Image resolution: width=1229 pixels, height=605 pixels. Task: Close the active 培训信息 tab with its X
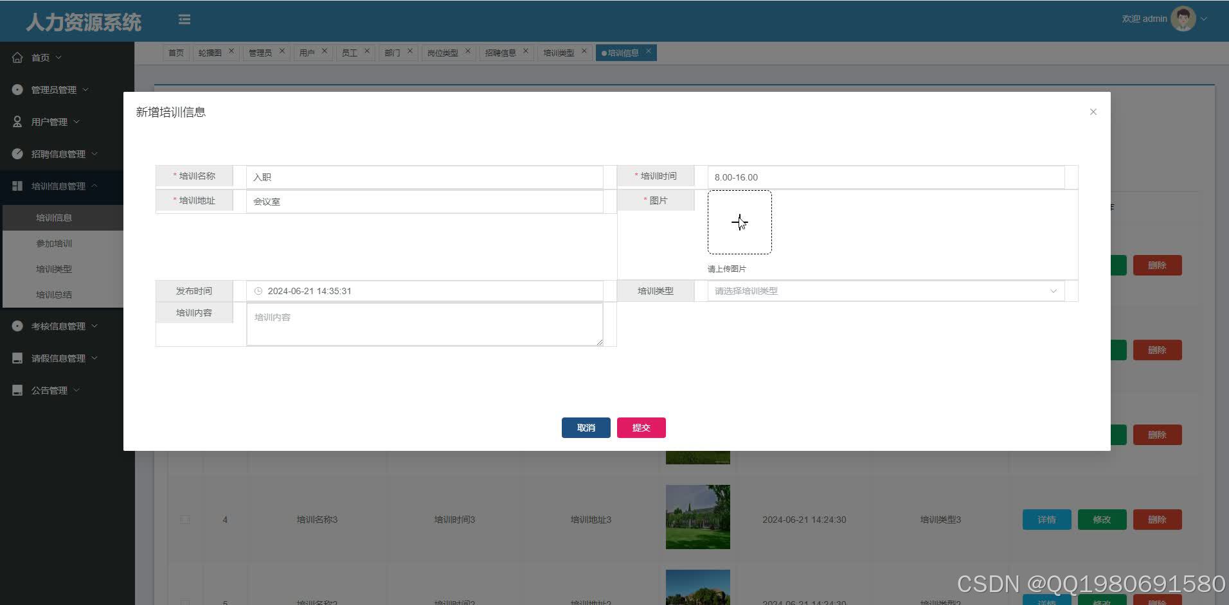[649, 51]
